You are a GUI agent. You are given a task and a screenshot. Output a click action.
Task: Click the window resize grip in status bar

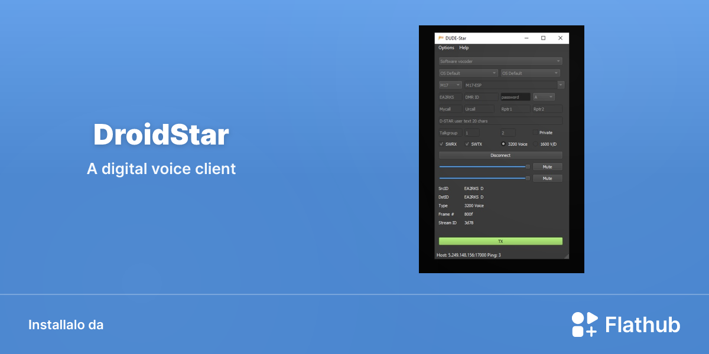[x=566, y=256]
